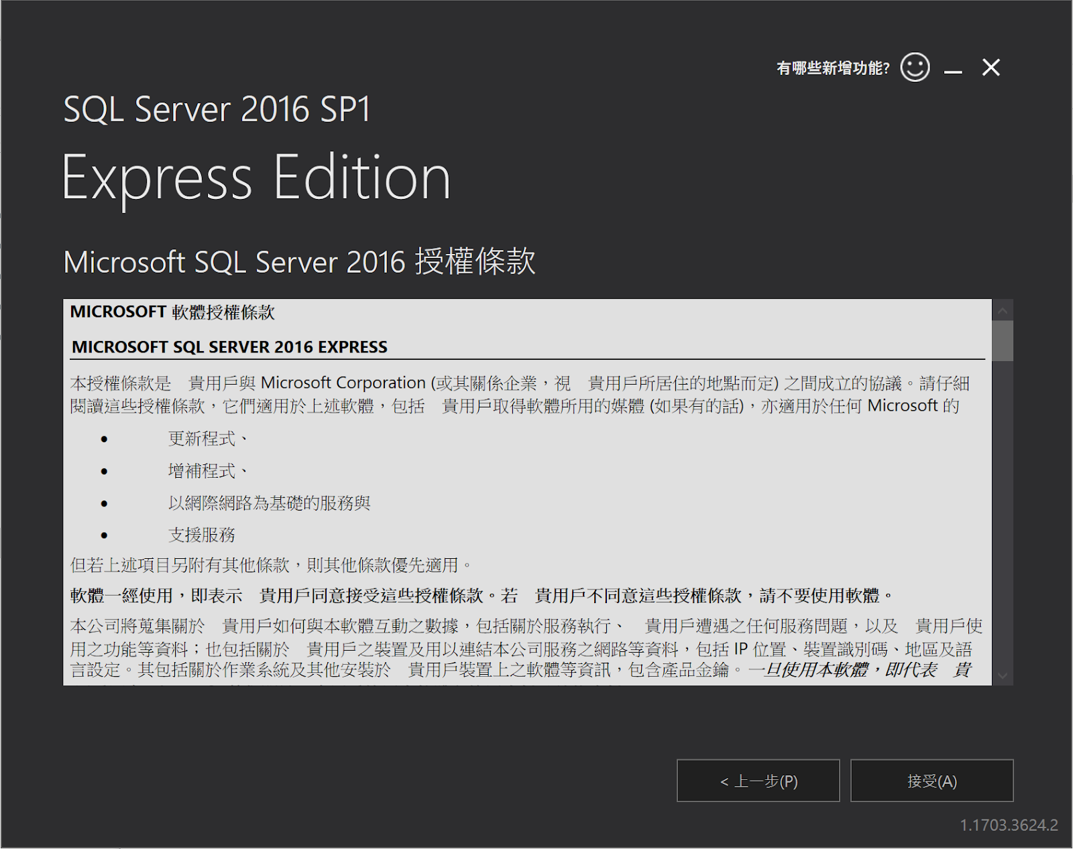Viewport: 1073px width, 849px height.
Task: Click the MICROSOFT 軟體授權條款 heading
Action: (172, 312)
